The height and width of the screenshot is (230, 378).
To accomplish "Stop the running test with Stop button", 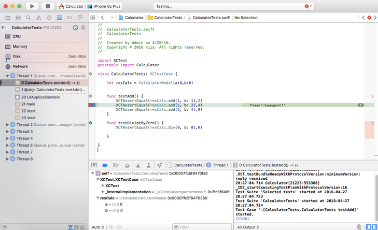I will [48, 6].
